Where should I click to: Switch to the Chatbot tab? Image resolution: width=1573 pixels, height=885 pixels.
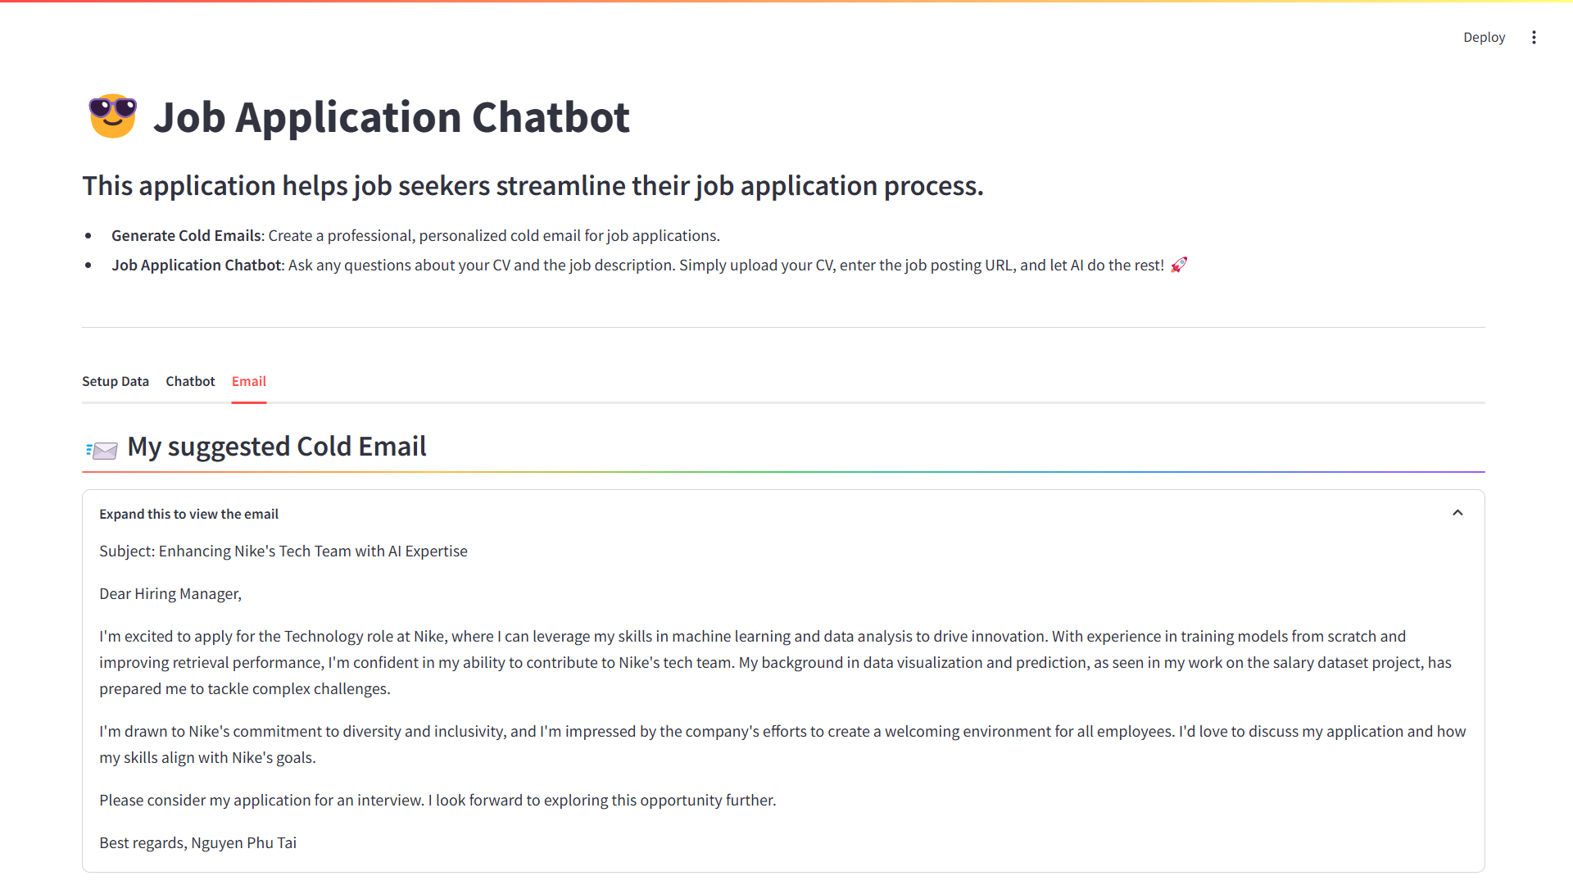click(190, 381)
